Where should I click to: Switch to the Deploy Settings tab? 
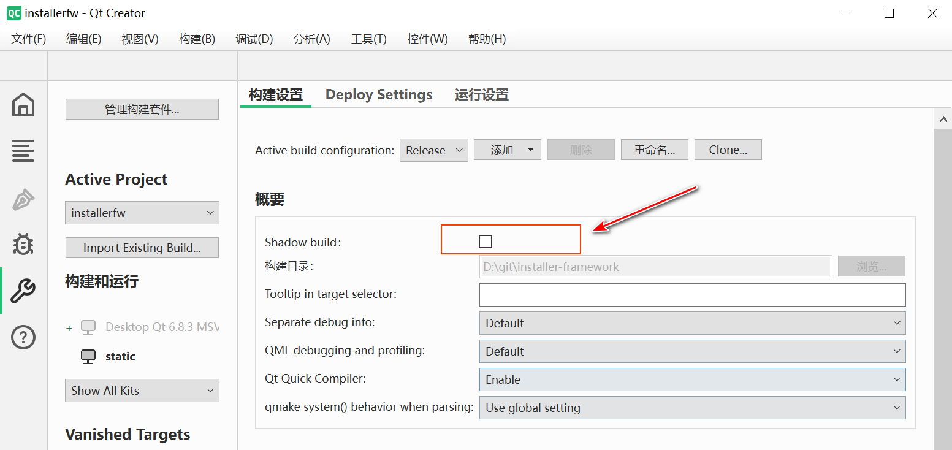(378, 95)
